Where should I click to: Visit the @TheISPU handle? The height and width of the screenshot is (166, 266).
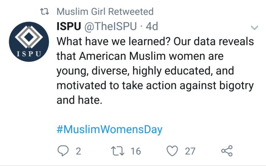110,26
